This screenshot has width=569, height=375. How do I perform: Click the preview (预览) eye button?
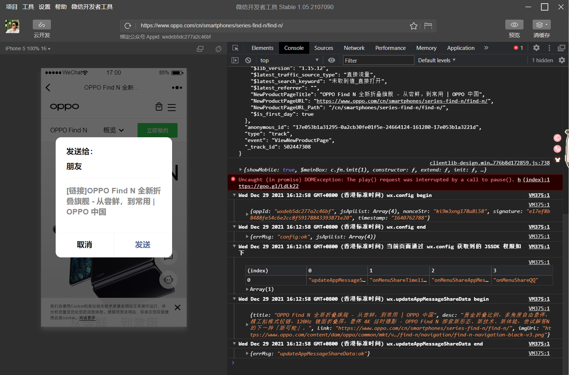[514, 25]
